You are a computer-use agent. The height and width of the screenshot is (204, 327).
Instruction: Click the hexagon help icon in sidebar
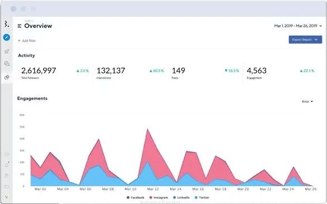[7, 154]
